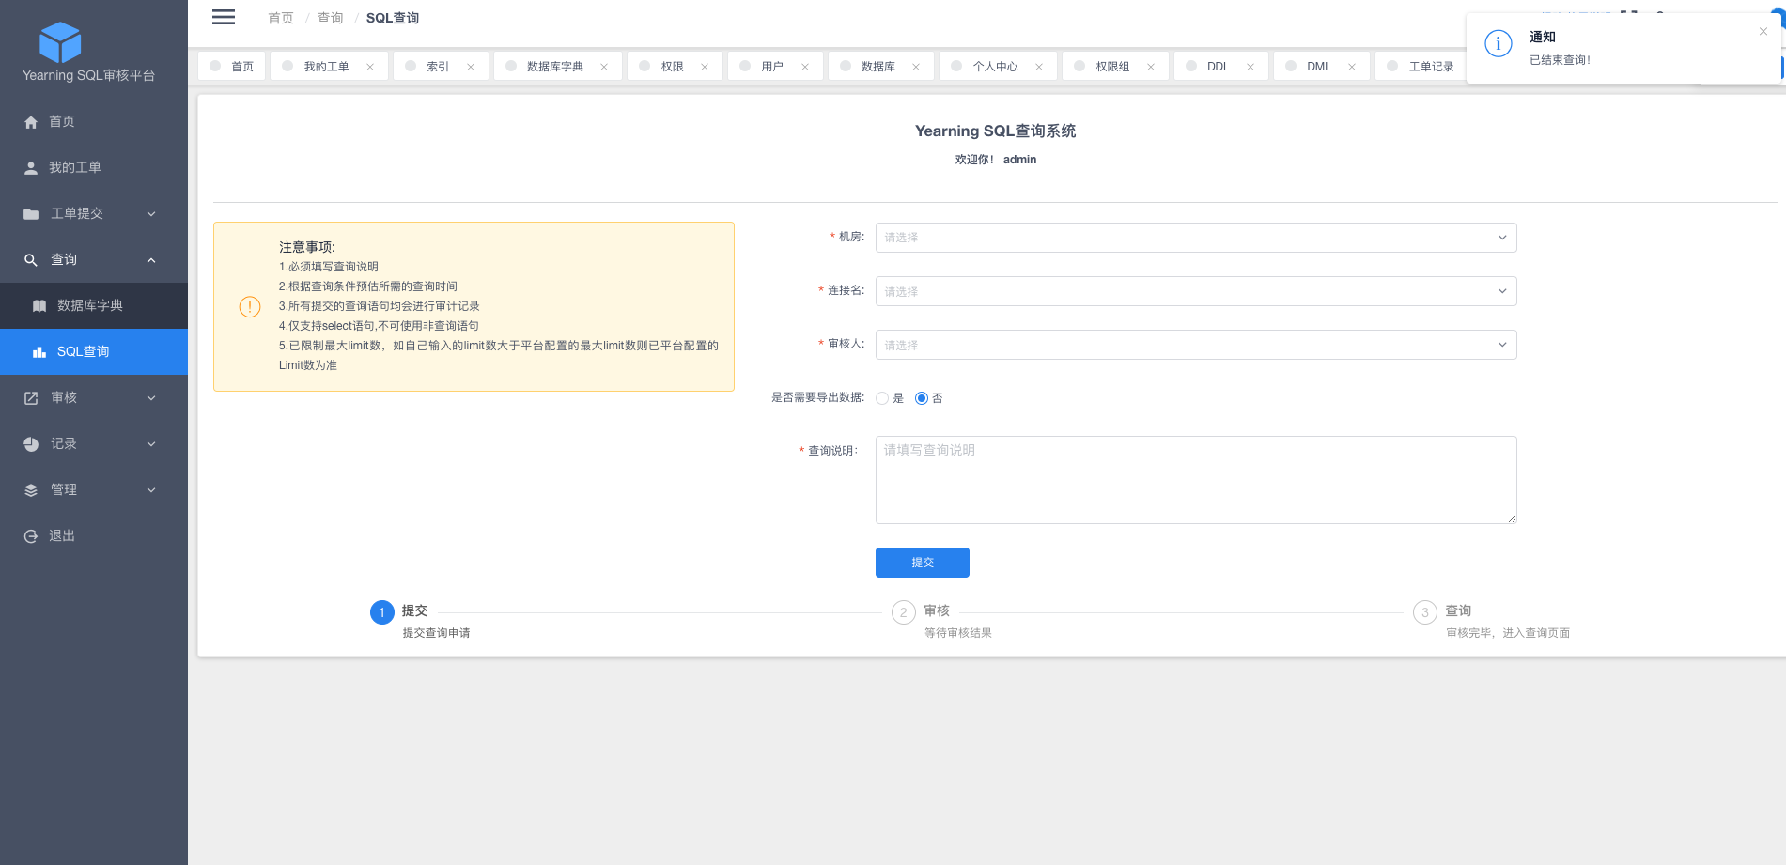1786x865 pixels.
Task: Open 数据库字典 in the sidebar
Action: pyautogui.click(x=94, y=306)
